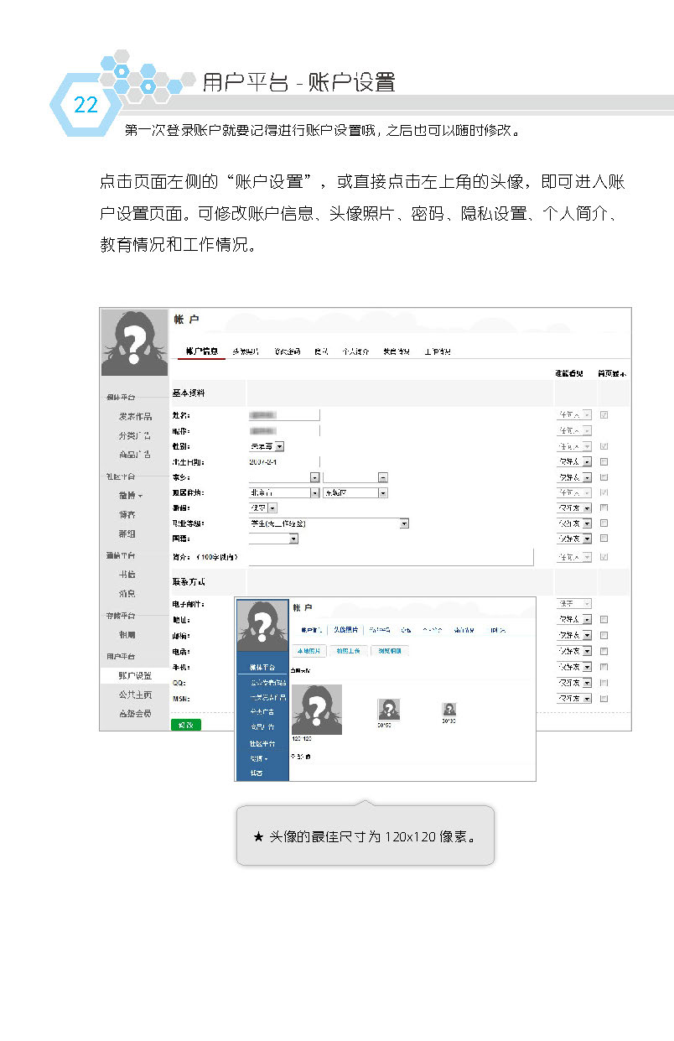Click the 昵称 input field
674x1041 pixels.
(x=285, y=430)
